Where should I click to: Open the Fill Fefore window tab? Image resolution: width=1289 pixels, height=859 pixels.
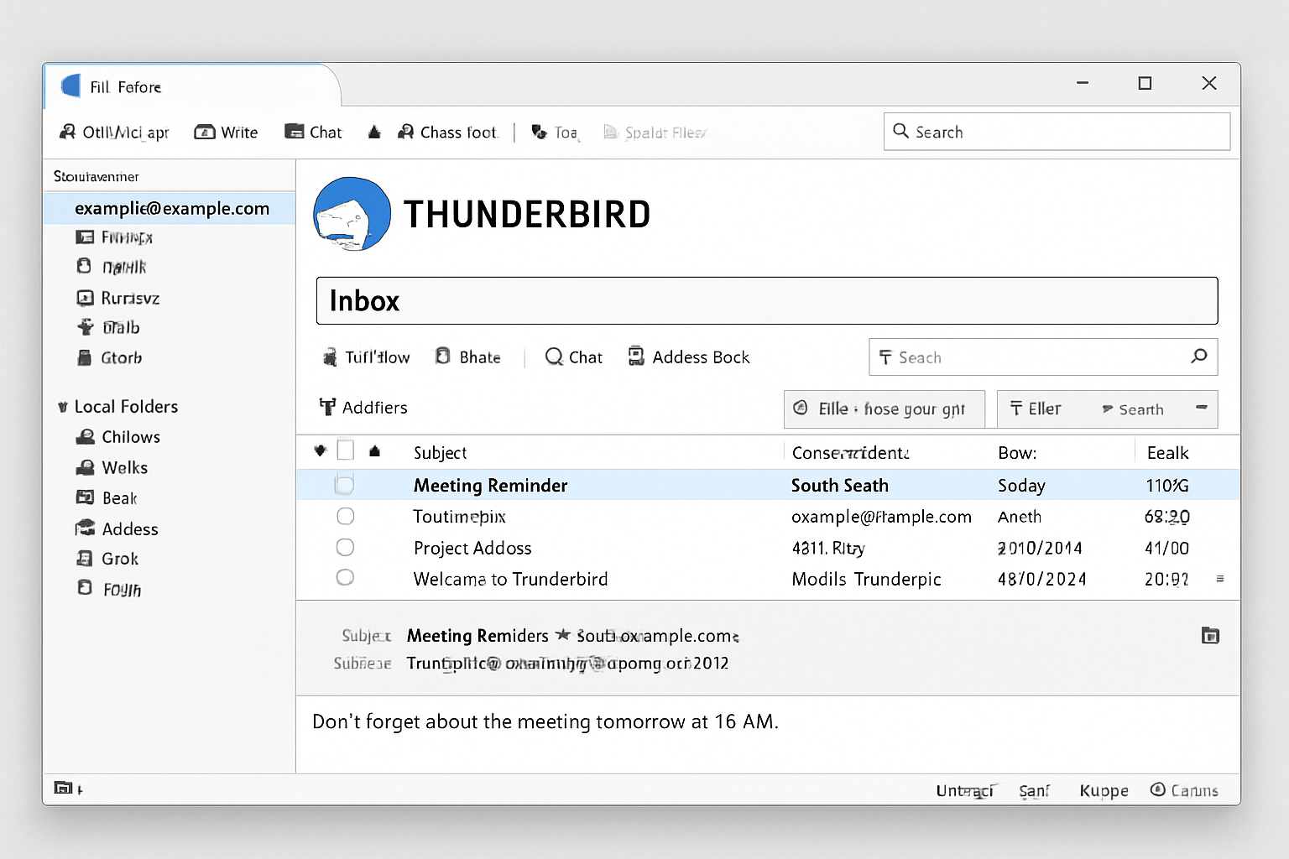click(x=126, y=86)
